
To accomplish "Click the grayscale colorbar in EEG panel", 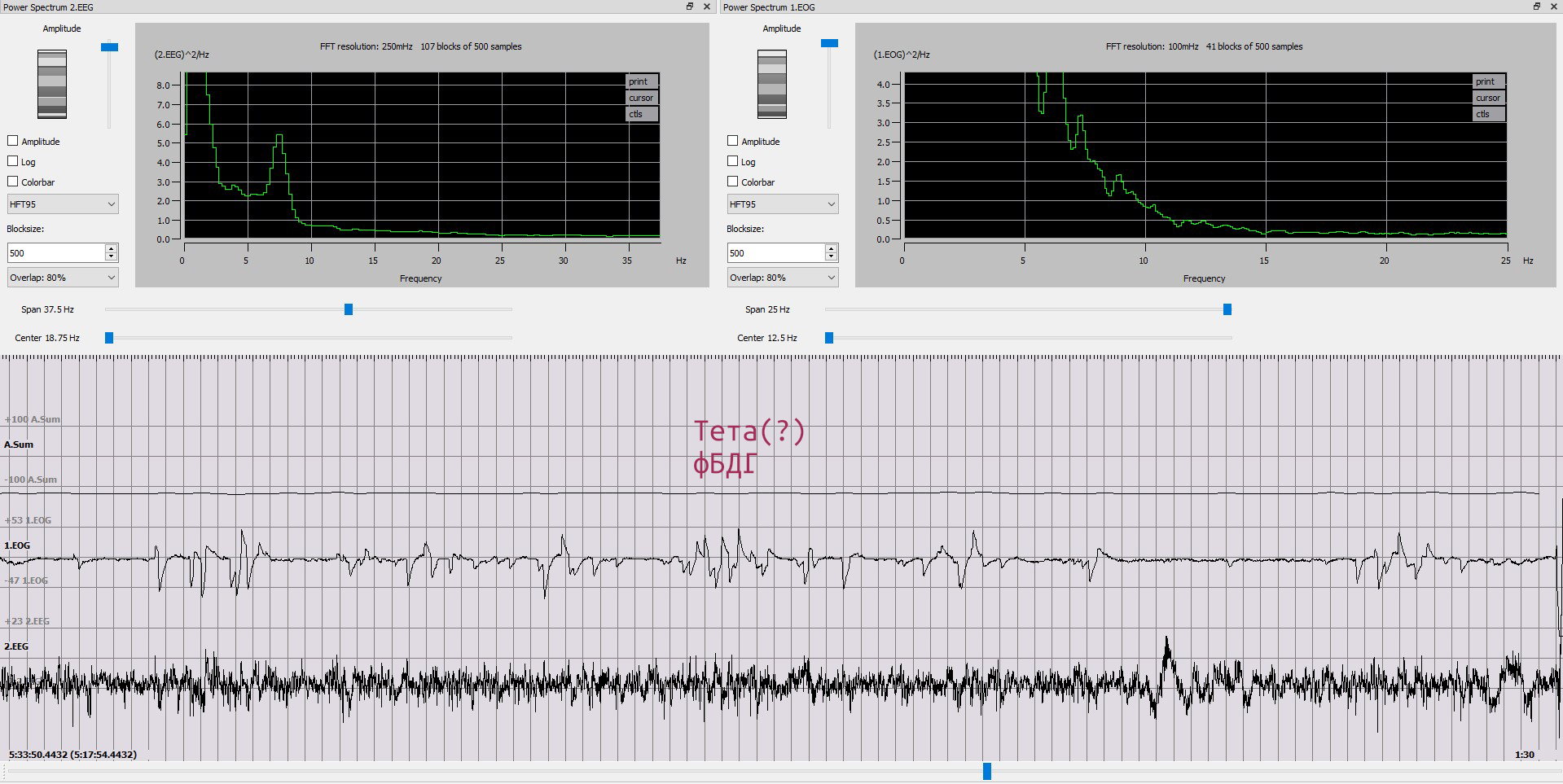I will [52, 84].
